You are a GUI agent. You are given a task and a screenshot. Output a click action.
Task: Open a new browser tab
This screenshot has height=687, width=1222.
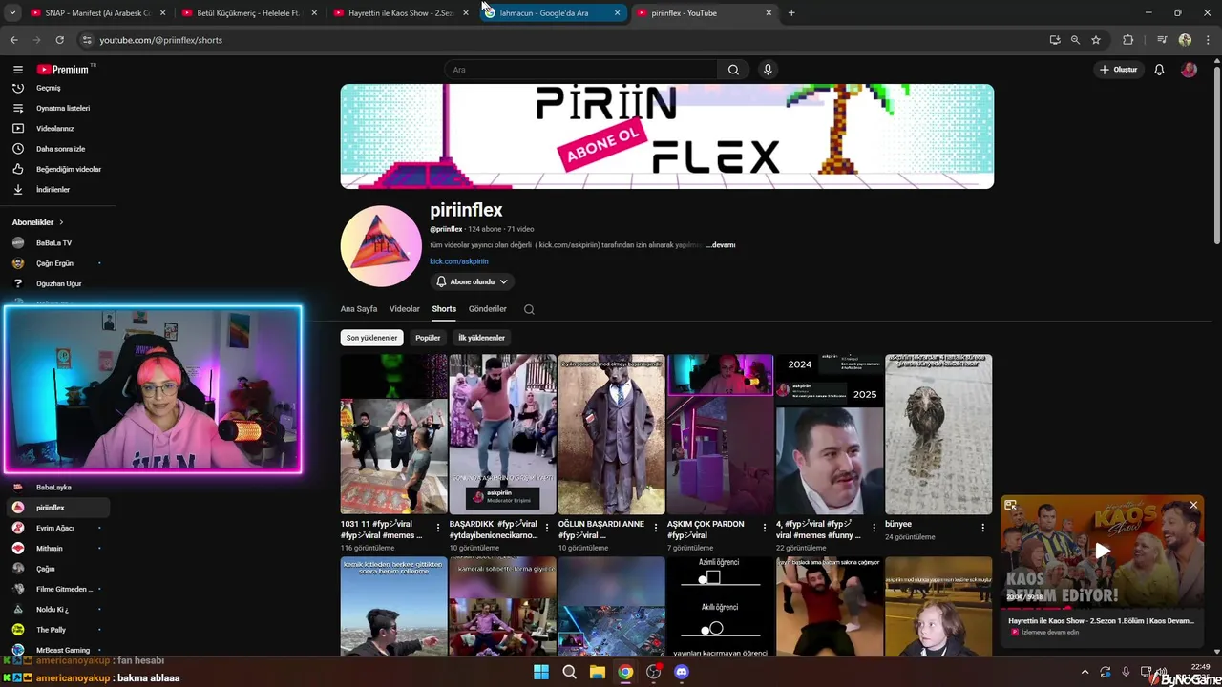click(x=791, y=13)
